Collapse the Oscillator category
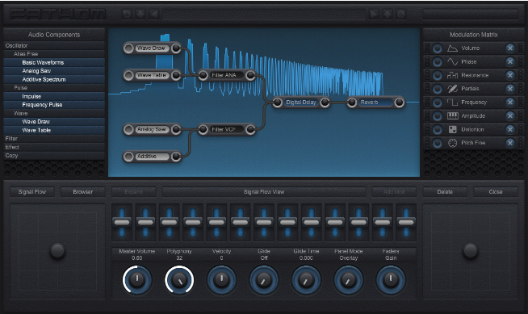Viewport: 528px width, 314px height. coord(54,45)
